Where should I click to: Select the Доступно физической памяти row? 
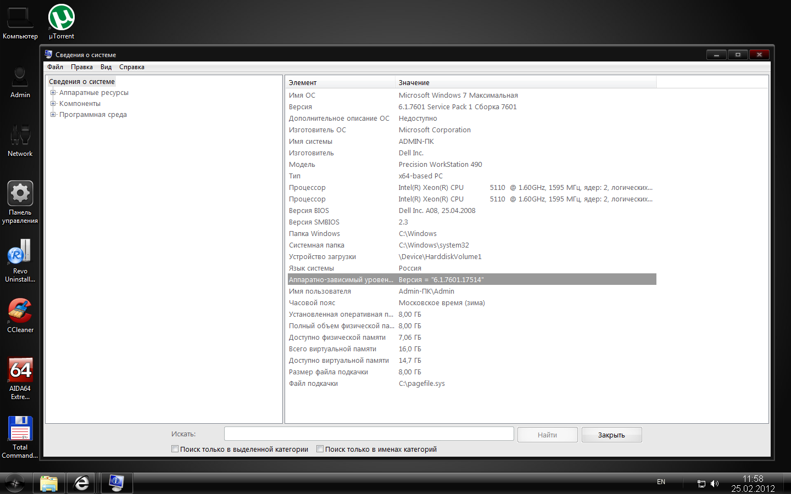pyautogui.click(x=471, y=337)
